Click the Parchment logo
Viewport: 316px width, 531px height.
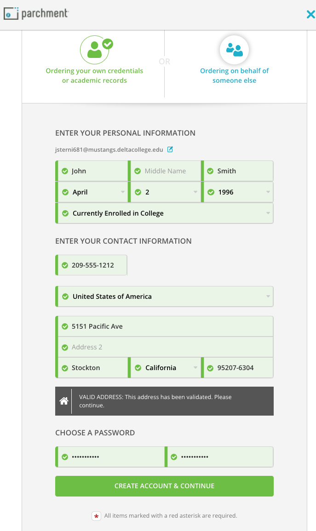coord(36,13)
